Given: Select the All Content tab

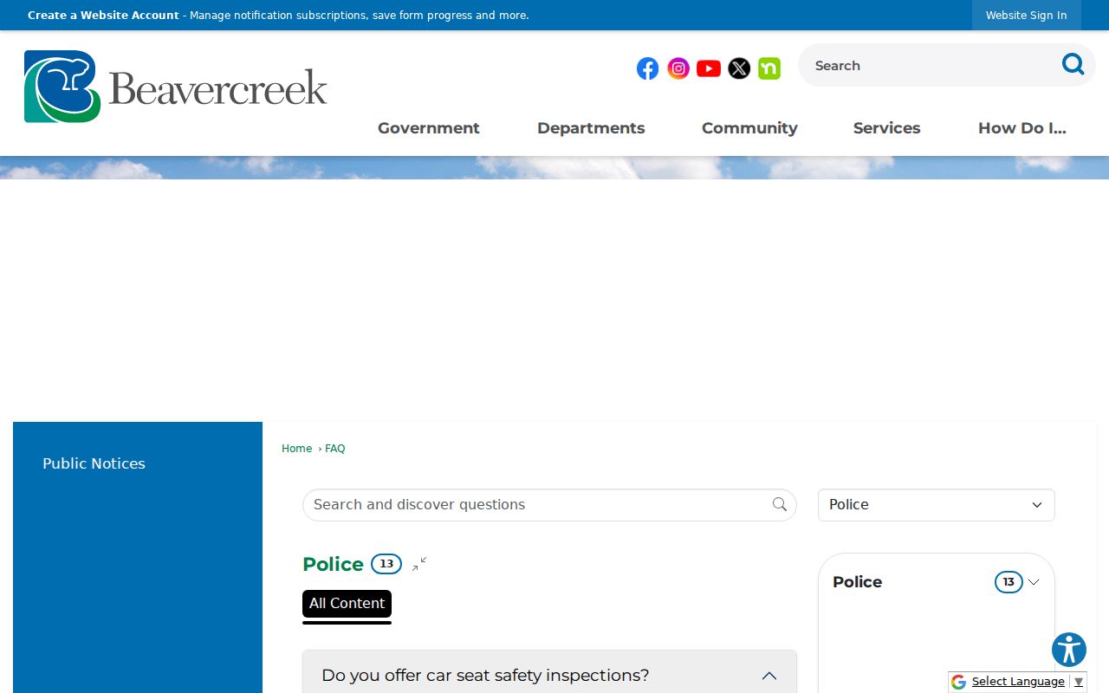Looking at the screenshot, I should tap(347, 604).
